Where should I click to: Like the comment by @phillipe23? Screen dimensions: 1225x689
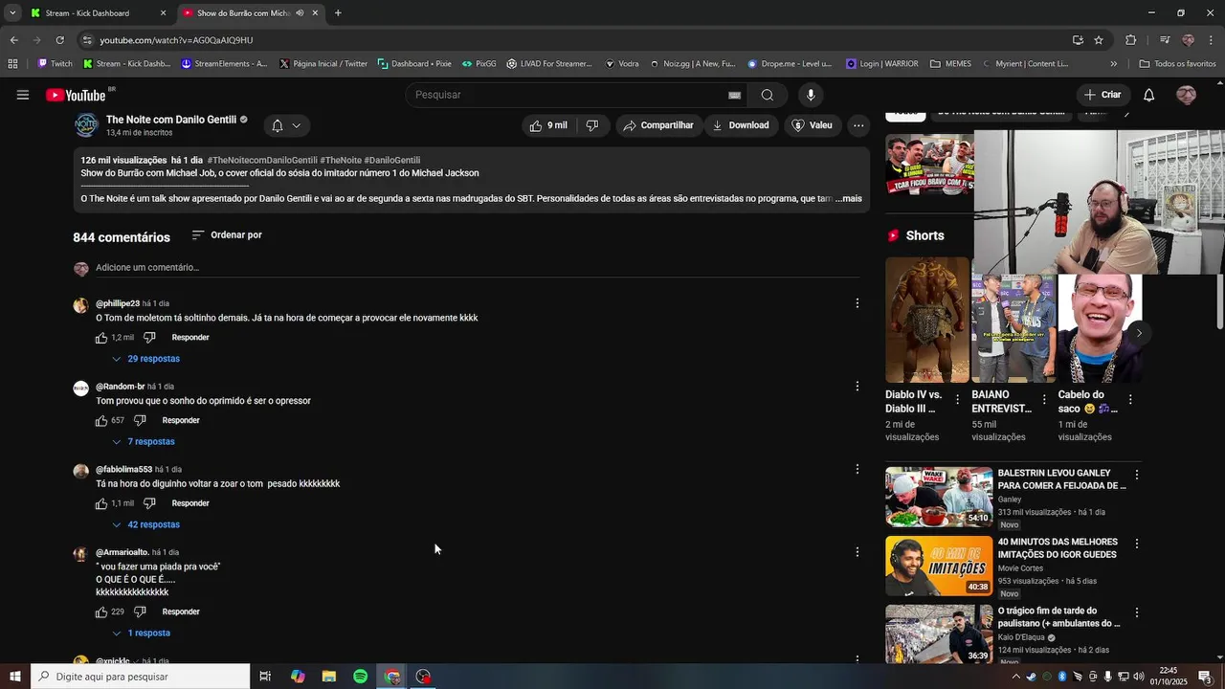click(x=101, y=338)
